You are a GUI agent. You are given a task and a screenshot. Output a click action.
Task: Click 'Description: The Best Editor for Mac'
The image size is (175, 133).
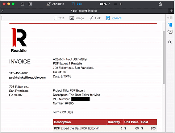point(76,95)
